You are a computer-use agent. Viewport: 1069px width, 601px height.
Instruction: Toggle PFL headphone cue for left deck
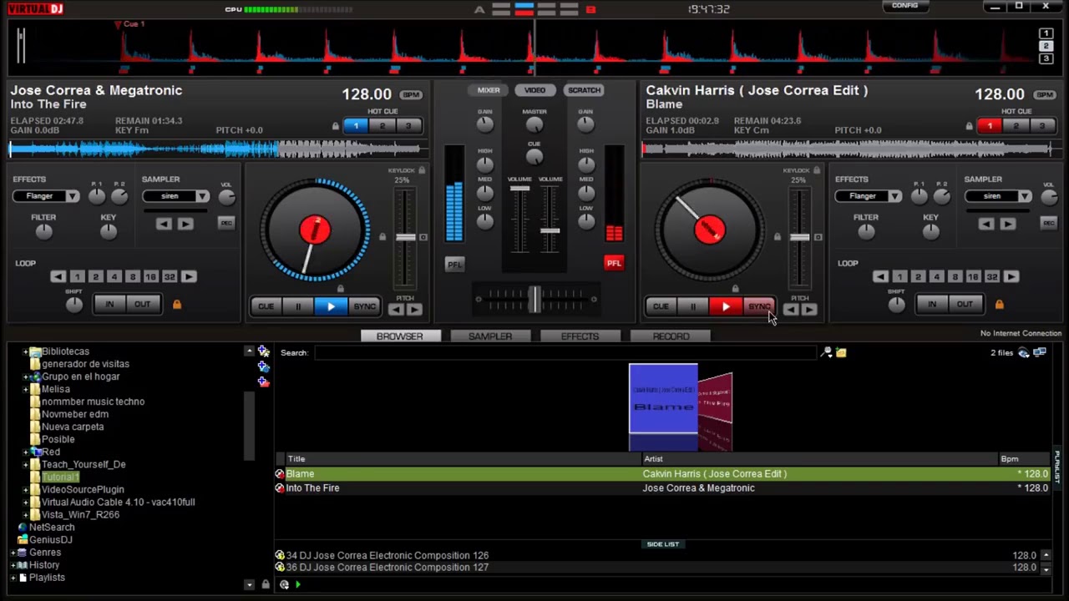point(454,265)
